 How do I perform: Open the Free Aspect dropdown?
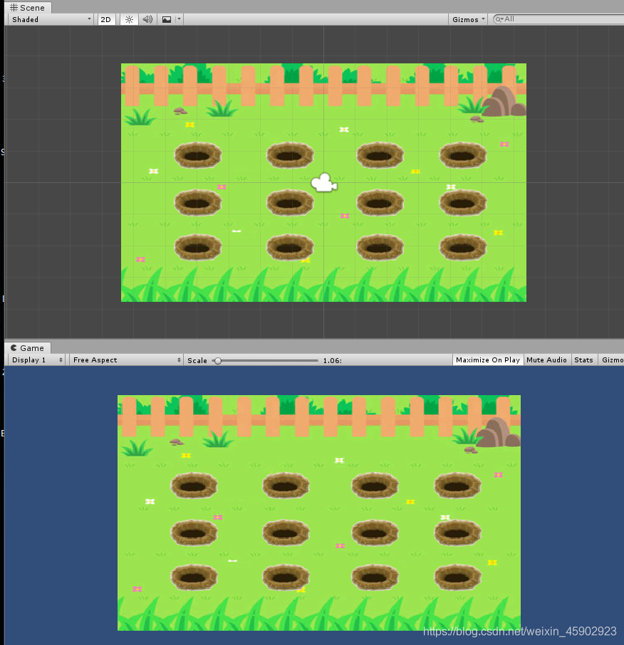[126, 360]
